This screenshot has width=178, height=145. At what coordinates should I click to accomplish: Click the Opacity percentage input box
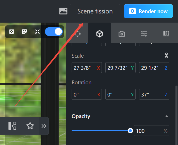click(152, 131)
